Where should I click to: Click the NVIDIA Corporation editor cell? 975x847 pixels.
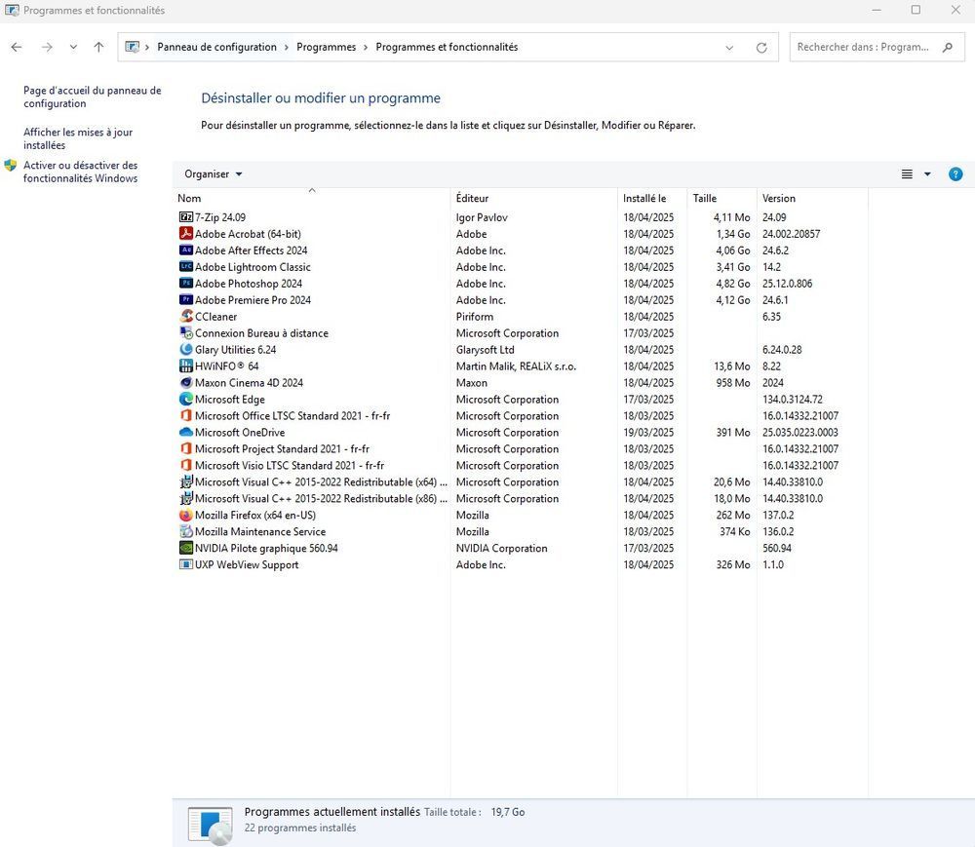tap(501, 548)
